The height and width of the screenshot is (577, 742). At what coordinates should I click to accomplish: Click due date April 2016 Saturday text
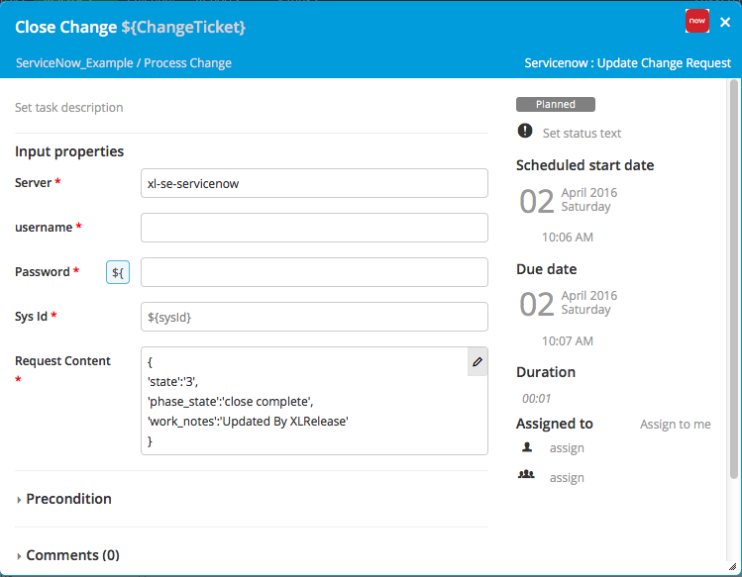point(589,303)
